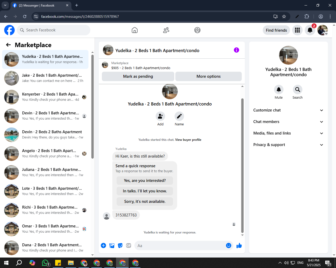Open account profile picture menu
Viewport: 336px width, 268px height.
point(323,30)
